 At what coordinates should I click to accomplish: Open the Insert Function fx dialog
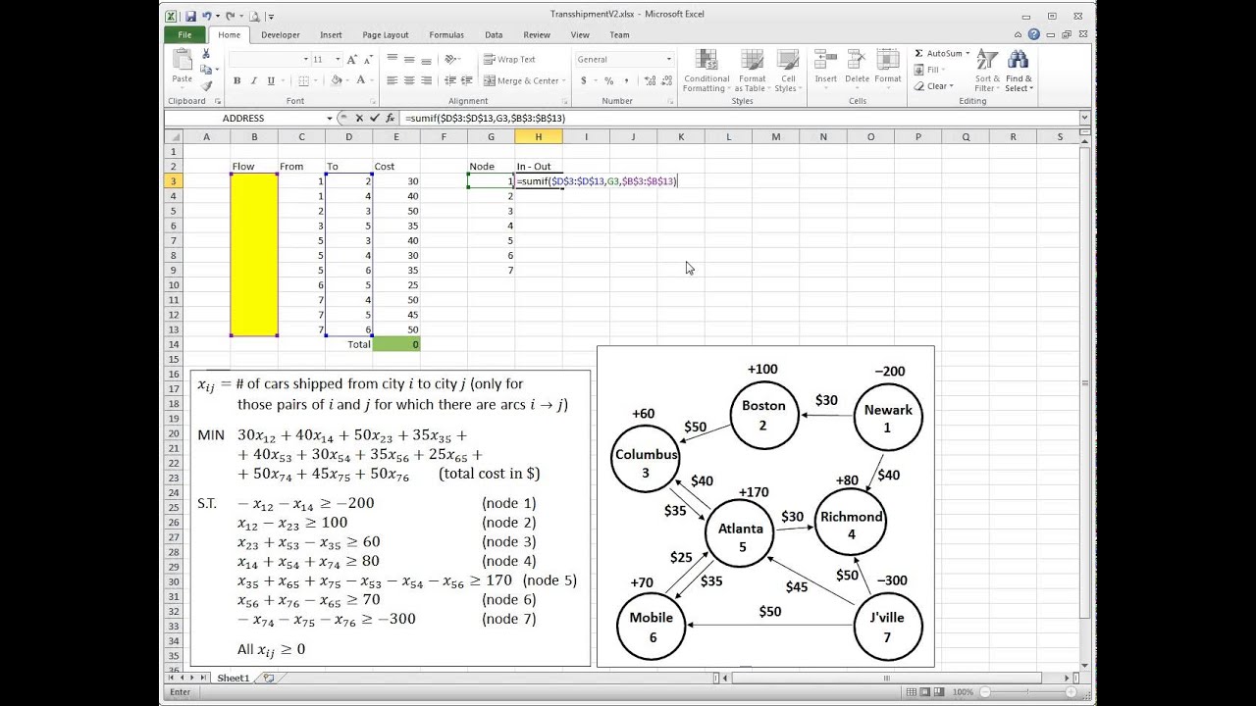click(x=390, y=118)
